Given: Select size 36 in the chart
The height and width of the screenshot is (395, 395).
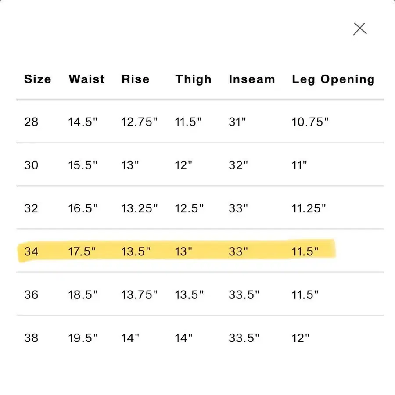Looking at the screenshot, I should (x=32, y=294).
